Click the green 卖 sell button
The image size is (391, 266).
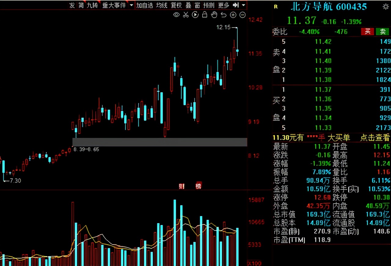382,31
